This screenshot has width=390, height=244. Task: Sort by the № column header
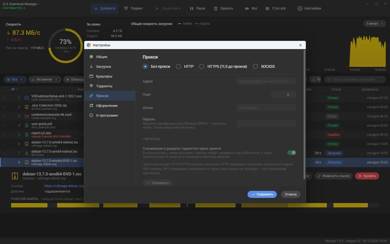coord(14,89)
